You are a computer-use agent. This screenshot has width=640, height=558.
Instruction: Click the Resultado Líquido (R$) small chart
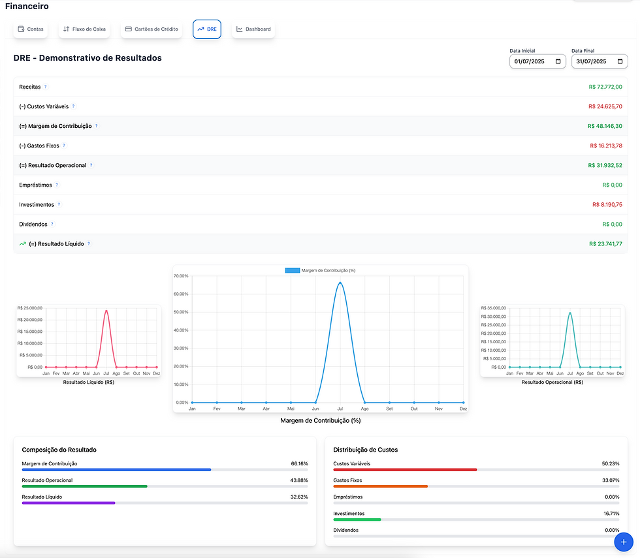tap(89, 341)
